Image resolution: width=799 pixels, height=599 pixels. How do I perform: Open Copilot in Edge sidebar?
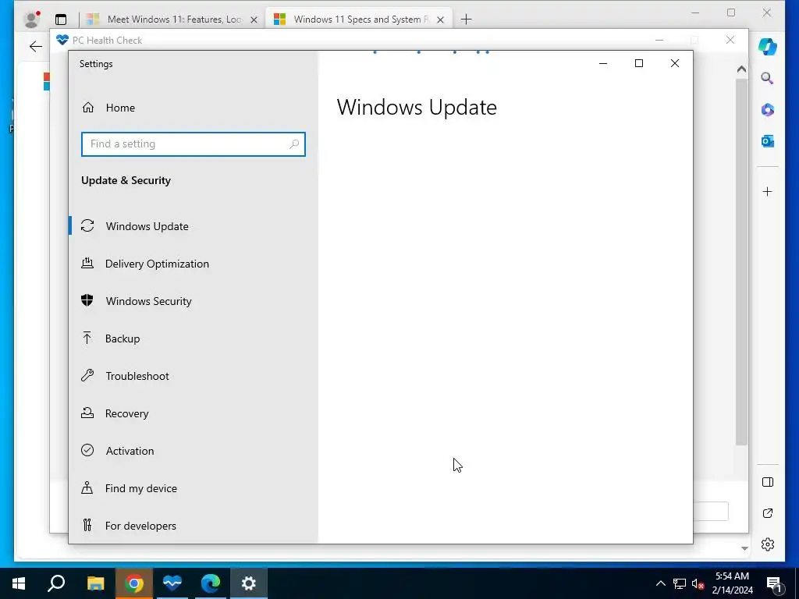click(768, 46)
